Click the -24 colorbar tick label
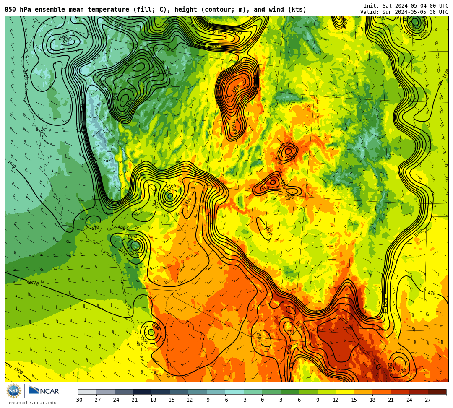 click(115, 400)
